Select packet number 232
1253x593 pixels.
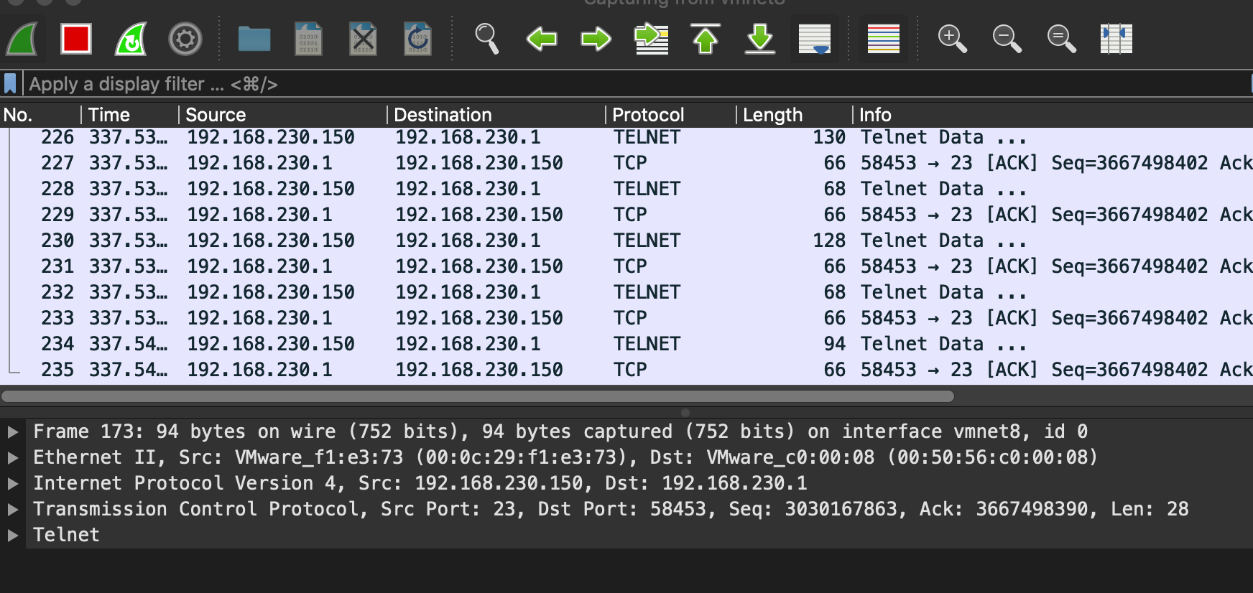click(626, 292)
